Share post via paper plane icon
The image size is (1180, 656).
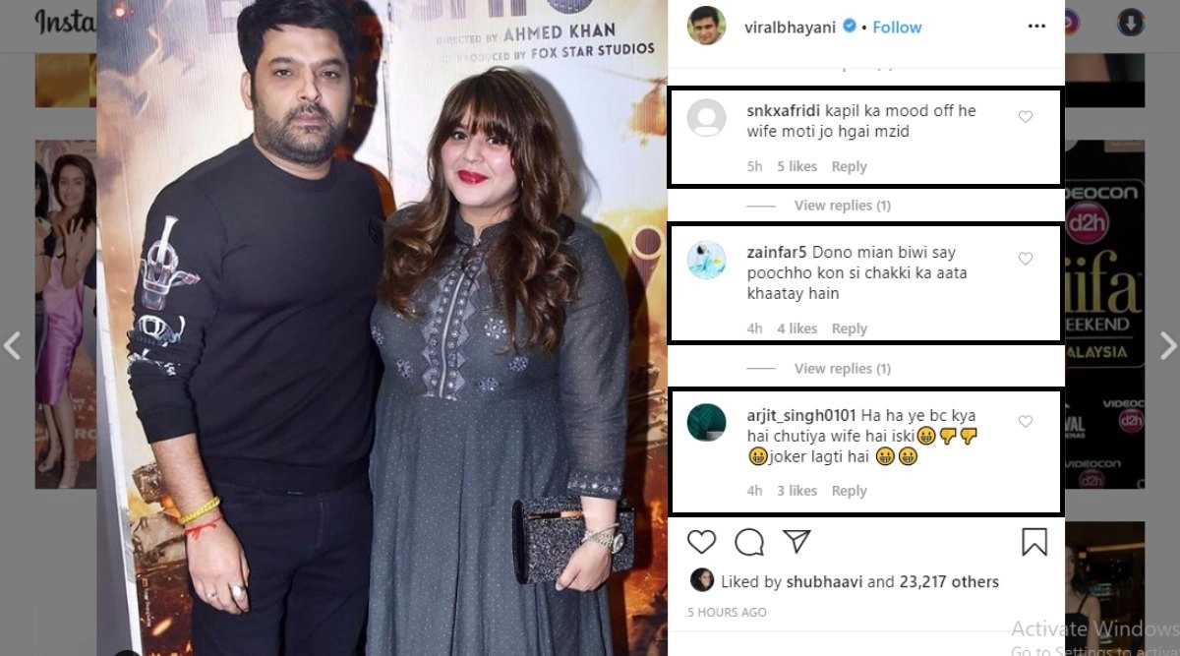796,542
